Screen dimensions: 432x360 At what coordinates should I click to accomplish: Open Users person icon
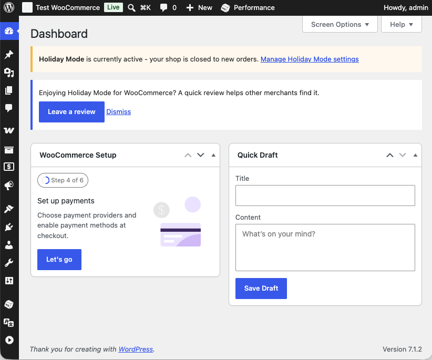[9, 245]
